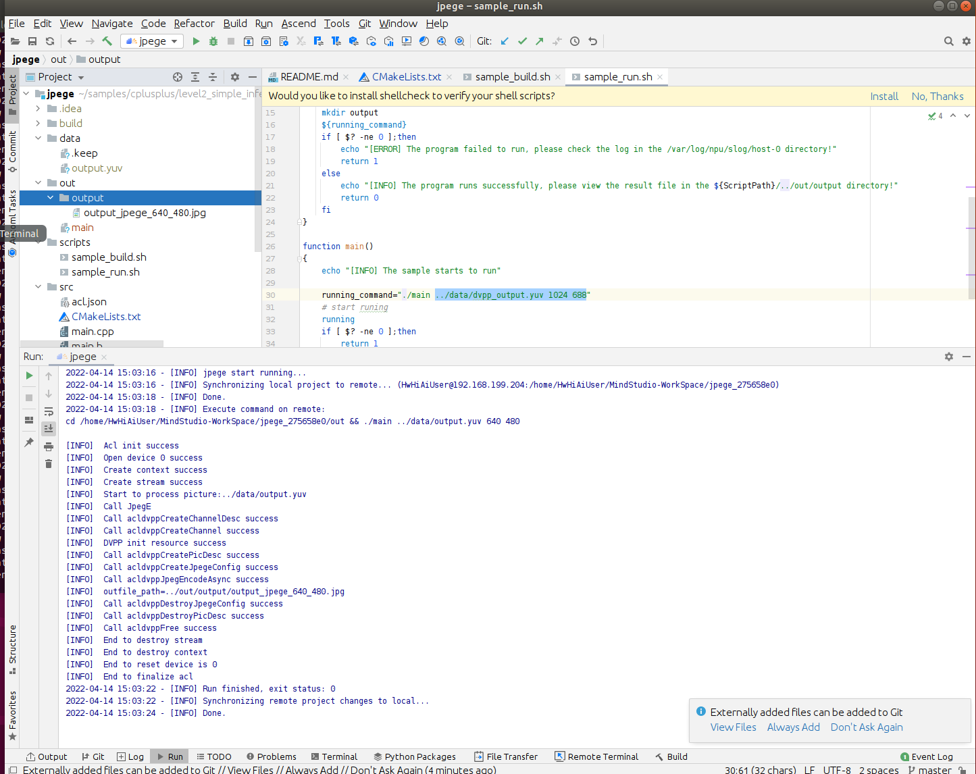Click the green Run button in main toolbar
The height and width of the screenshot is (774, 976).
(196, 41)
